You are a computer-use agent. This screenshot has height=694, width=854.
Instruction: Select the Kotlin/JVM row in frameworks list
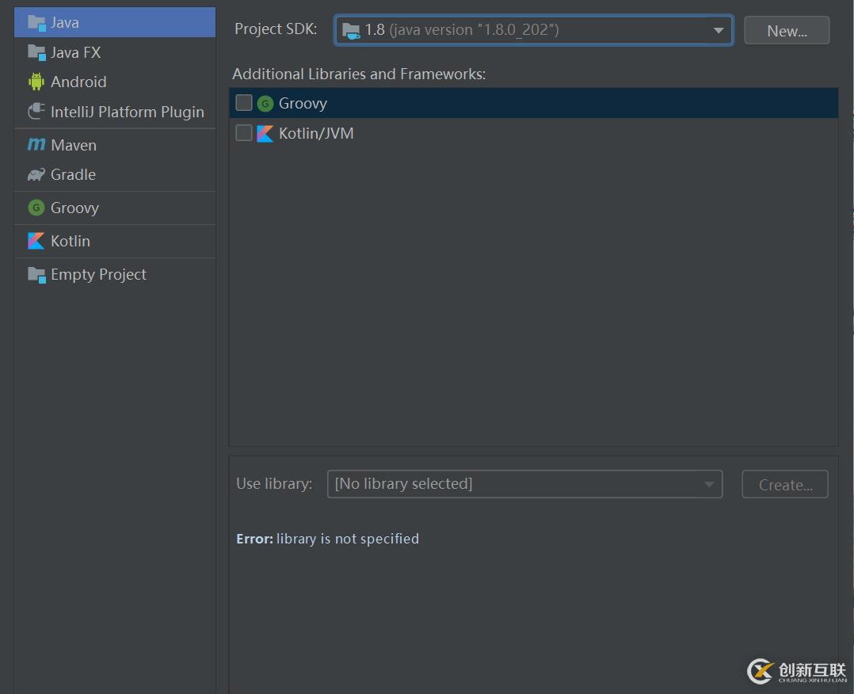[x=534, y=133]
